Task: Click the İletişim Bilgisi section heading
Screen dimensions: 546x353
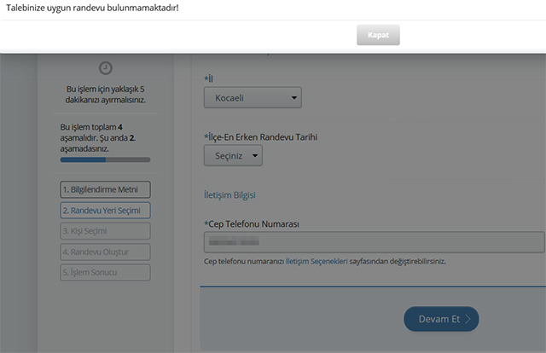Action: tap(229, 195)
